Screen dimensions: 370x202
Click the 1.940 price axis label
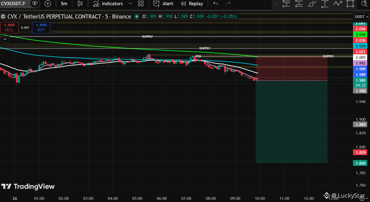pyautogui.click(x=361, y=102)
